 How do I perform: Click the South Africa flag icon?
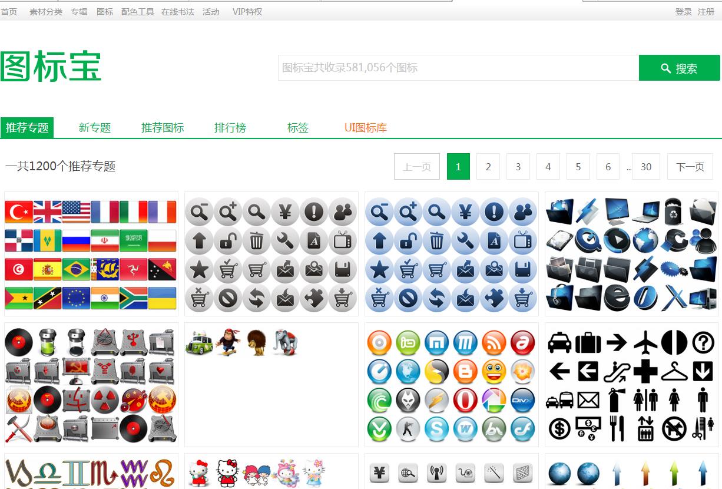pyautogui.click(x=134, y=298)
